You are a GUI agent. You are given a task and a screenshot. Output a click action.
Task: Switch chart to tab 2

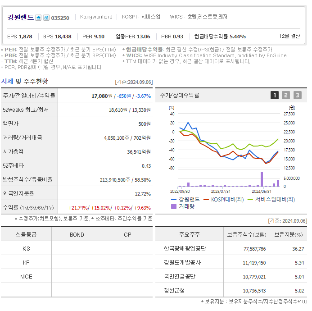point(286,95)
